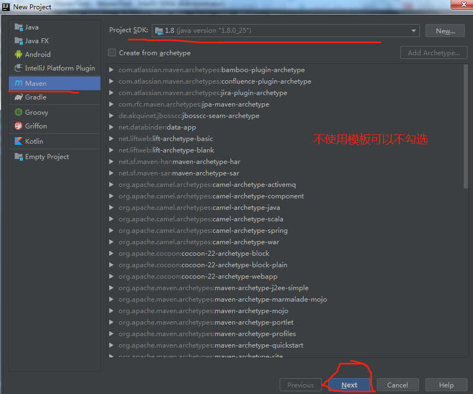Screen dimensions: 473x394
Task: Select maven-archetype-profiles row
Action: click(x=285, y=334)
